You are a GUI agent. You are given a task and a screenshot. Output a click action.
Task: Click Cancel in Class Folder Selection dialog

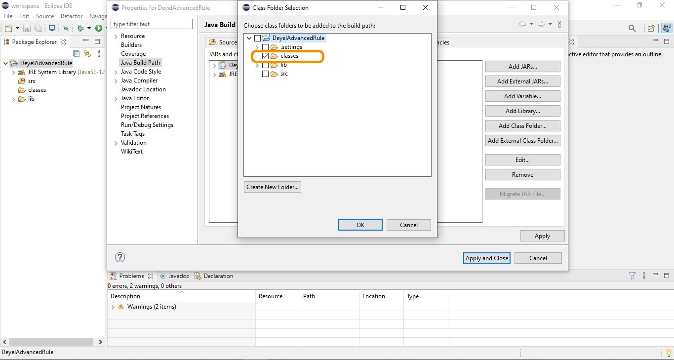[409, 225]
